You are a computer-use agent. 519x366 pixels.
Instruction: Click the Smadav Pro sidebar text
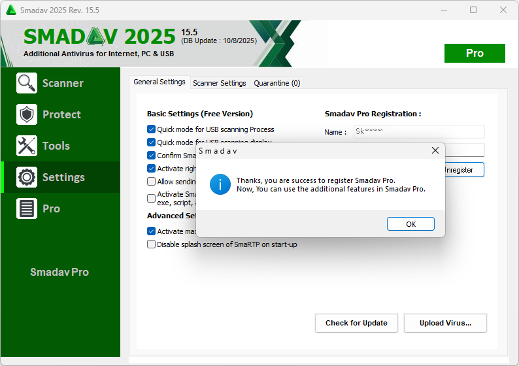(59, 272)
